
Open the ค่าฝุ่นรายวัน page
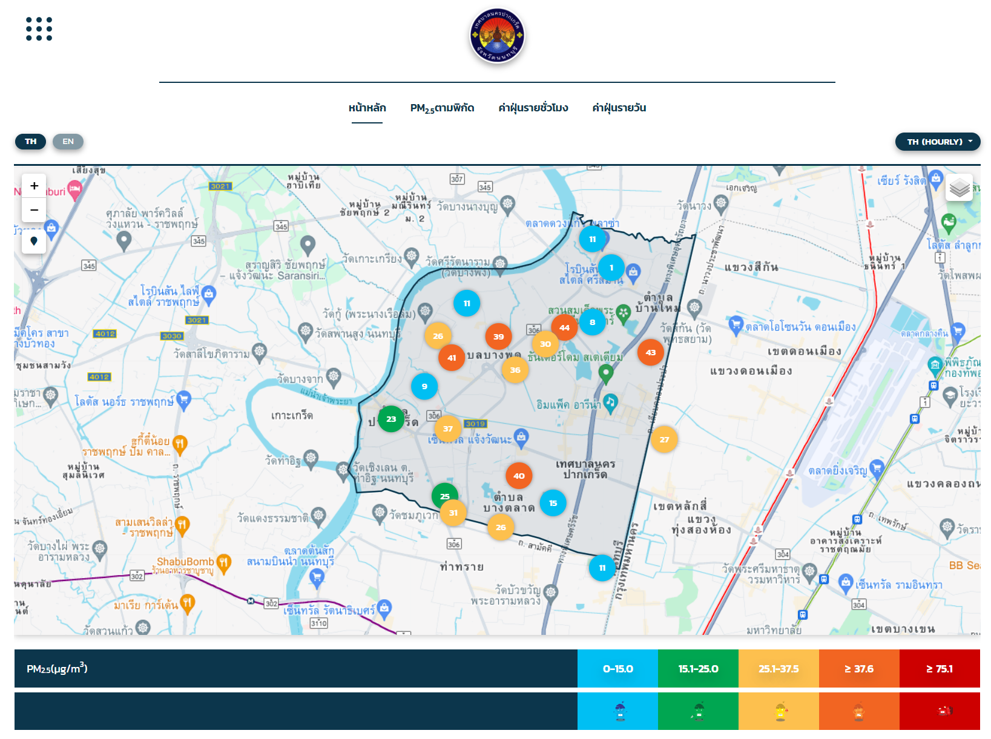pyautogui.click(x=619, y=108)
